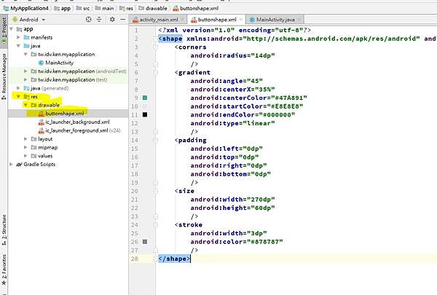Click MyApplication4 breadcrumb
Screen dimensions: 437x295
pos(26,8)
